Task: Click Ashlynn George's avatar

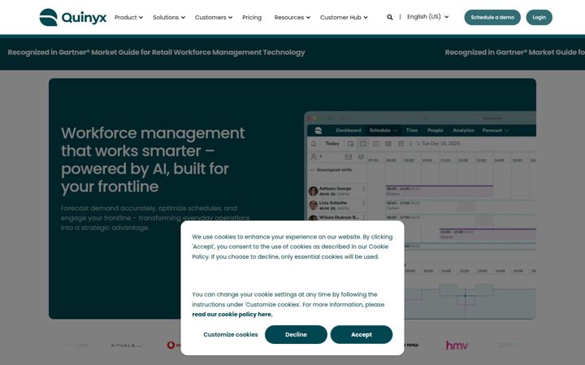Action: point(314,191)
